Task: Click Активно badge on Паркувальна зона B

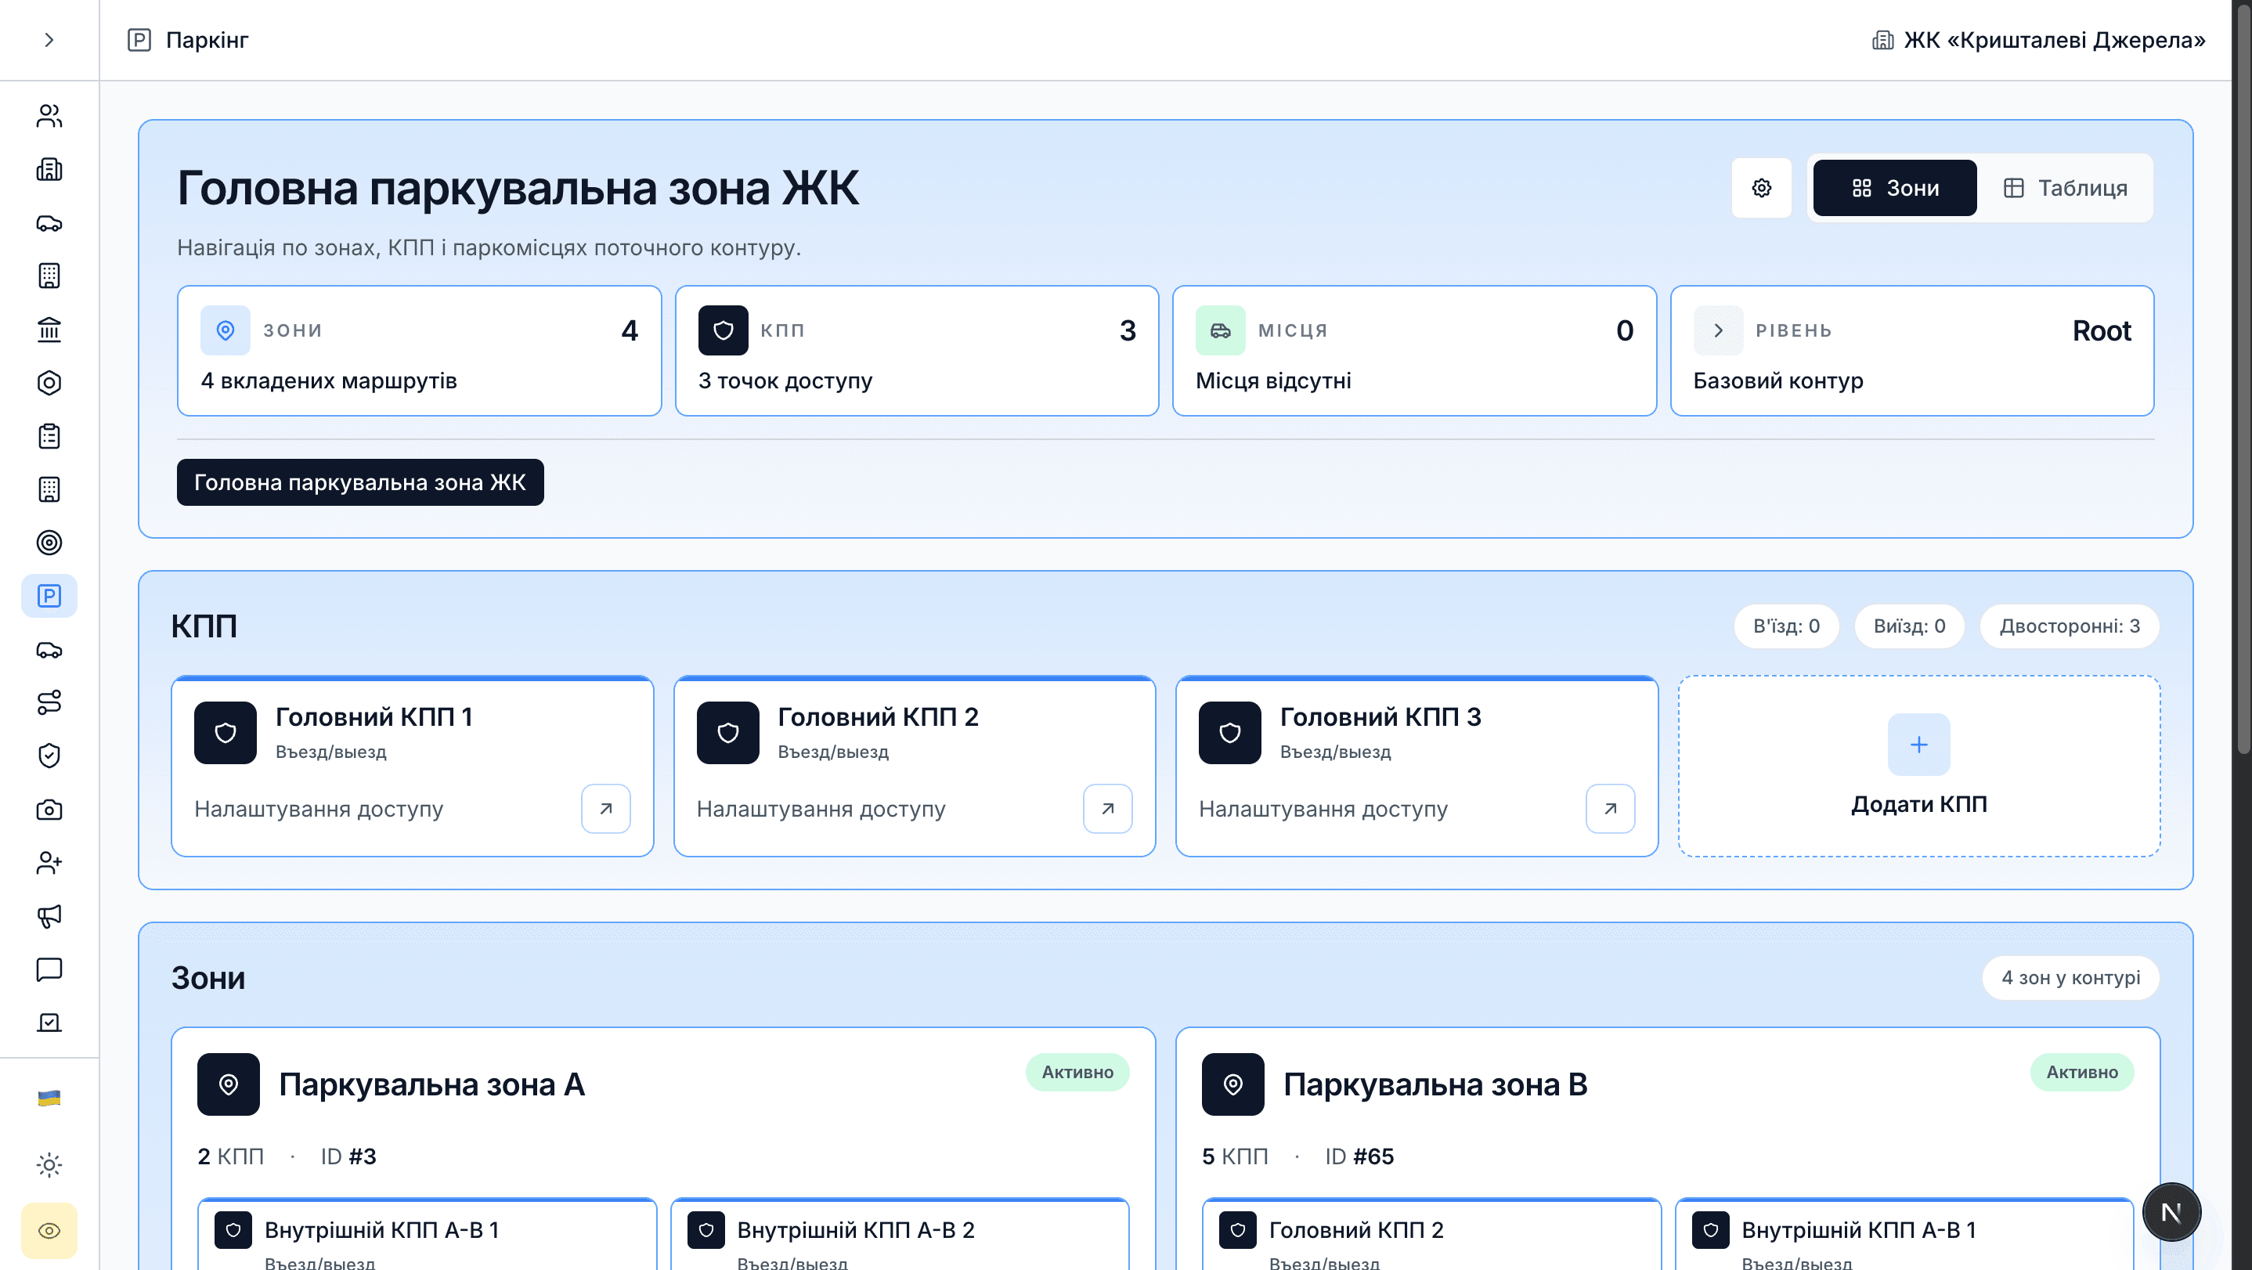Action: 2081,1073
